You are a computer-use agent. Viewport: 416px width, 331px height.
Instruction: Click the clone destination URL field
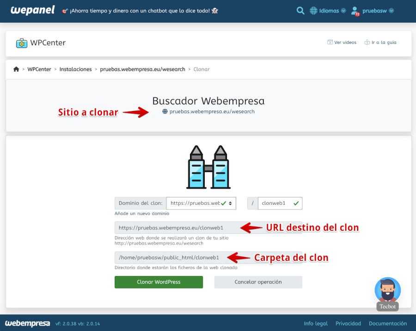[208, 228]
